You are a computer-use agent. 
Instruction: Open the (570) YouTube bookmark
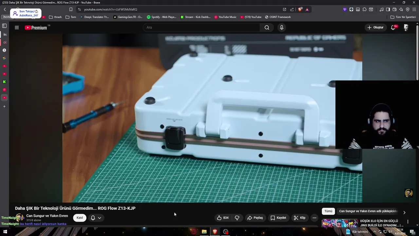coord(251,17)
